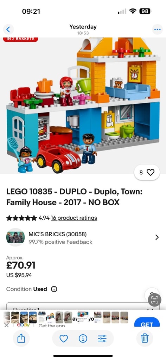Tap the share icon in bottom toolbar

click(x=21, y=338)
